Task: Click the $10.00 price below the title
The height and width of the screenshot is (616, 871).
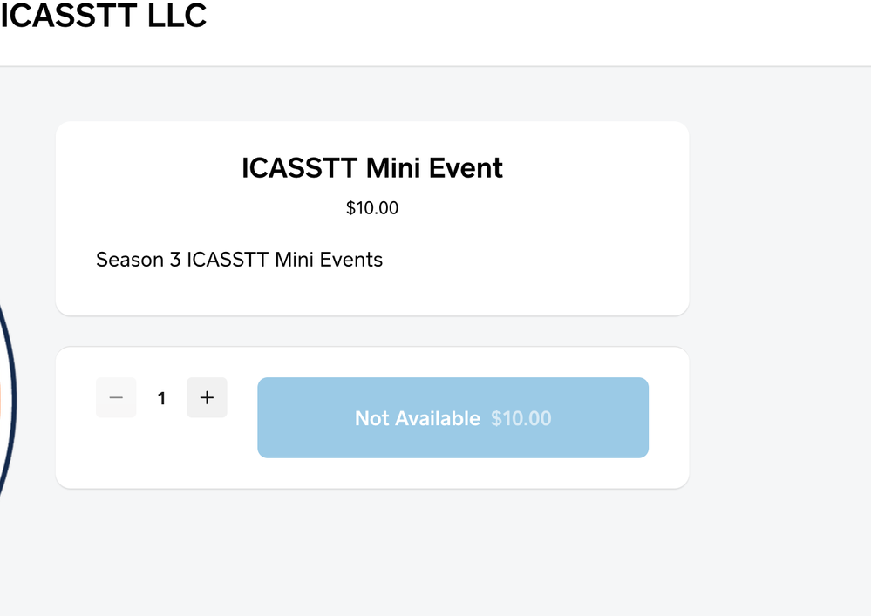Action: (x=372, y=208)
